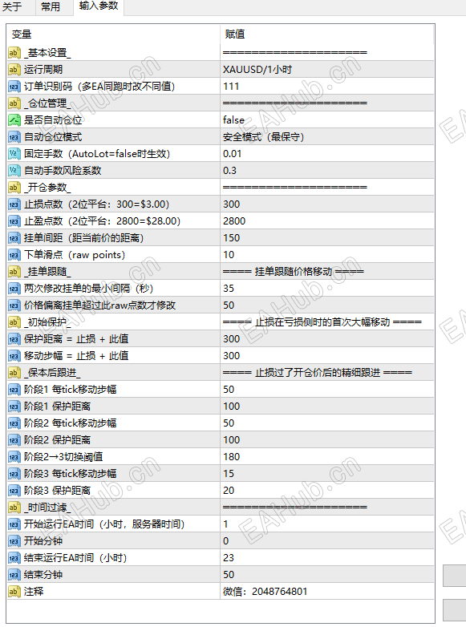Select the 阶段2 保护距离 row label
The width and height of the screenshot is (466, 627).
[x=57, y=440]
